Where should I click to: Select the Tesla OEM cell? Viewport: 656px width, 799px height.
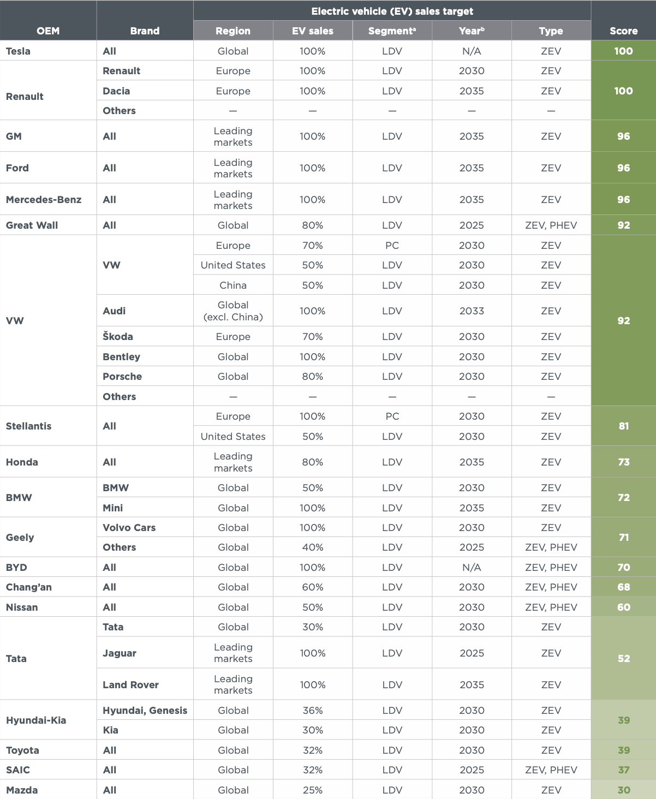(x=19, y=51)
